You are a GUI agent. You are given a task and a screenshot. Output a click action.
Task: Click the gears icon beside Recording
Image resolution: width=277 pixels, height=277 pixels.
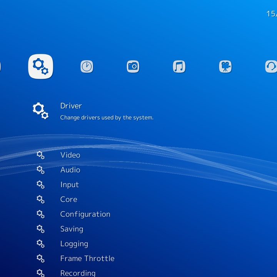click(41, 273)
